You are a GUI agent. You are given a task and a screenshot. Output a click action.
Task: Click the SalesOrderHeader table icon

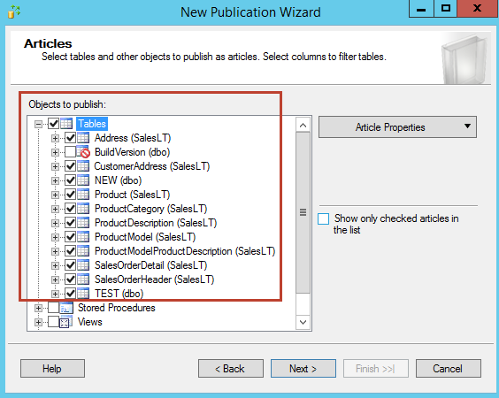[x=83, y=279]
